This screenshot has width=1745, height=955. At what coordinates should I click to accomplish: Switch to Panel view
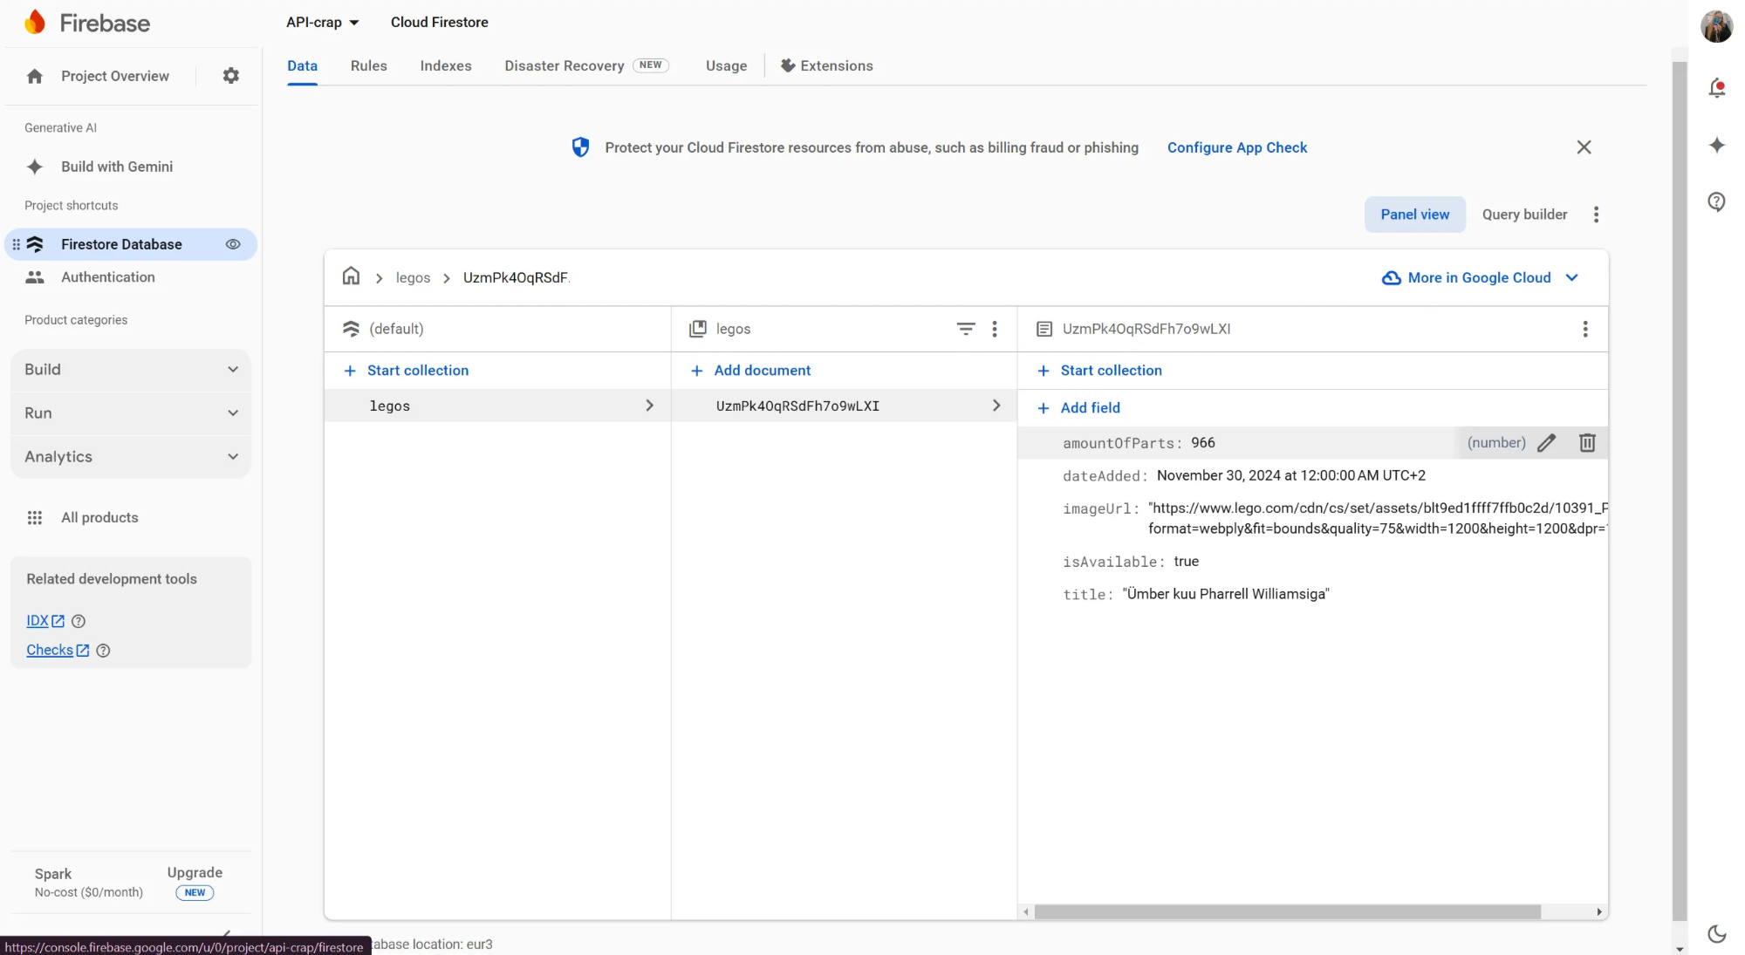pos(1414,215)
